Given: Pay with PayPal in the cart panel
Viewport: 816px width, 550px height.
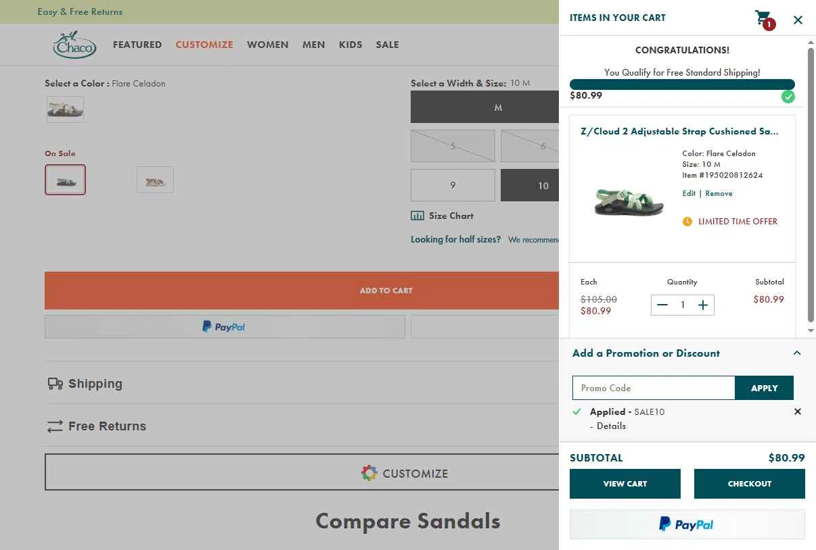Looking at the screenshot, I should 687,524.
